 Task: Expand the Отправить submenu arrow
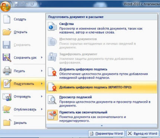tap(42, 96)
